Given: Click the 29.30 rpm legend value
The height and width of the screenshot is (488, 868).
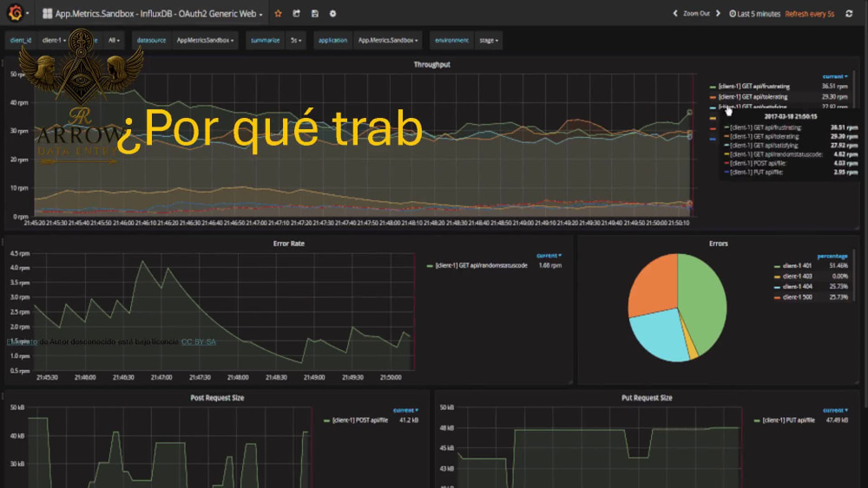Looking at the screenshot, I should [x=834, y=97].
